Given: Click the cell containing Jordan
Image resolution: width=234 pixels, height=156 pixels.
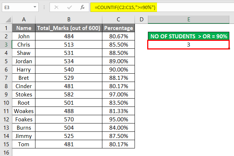Looking at the screenshot, I should [24, 61].
